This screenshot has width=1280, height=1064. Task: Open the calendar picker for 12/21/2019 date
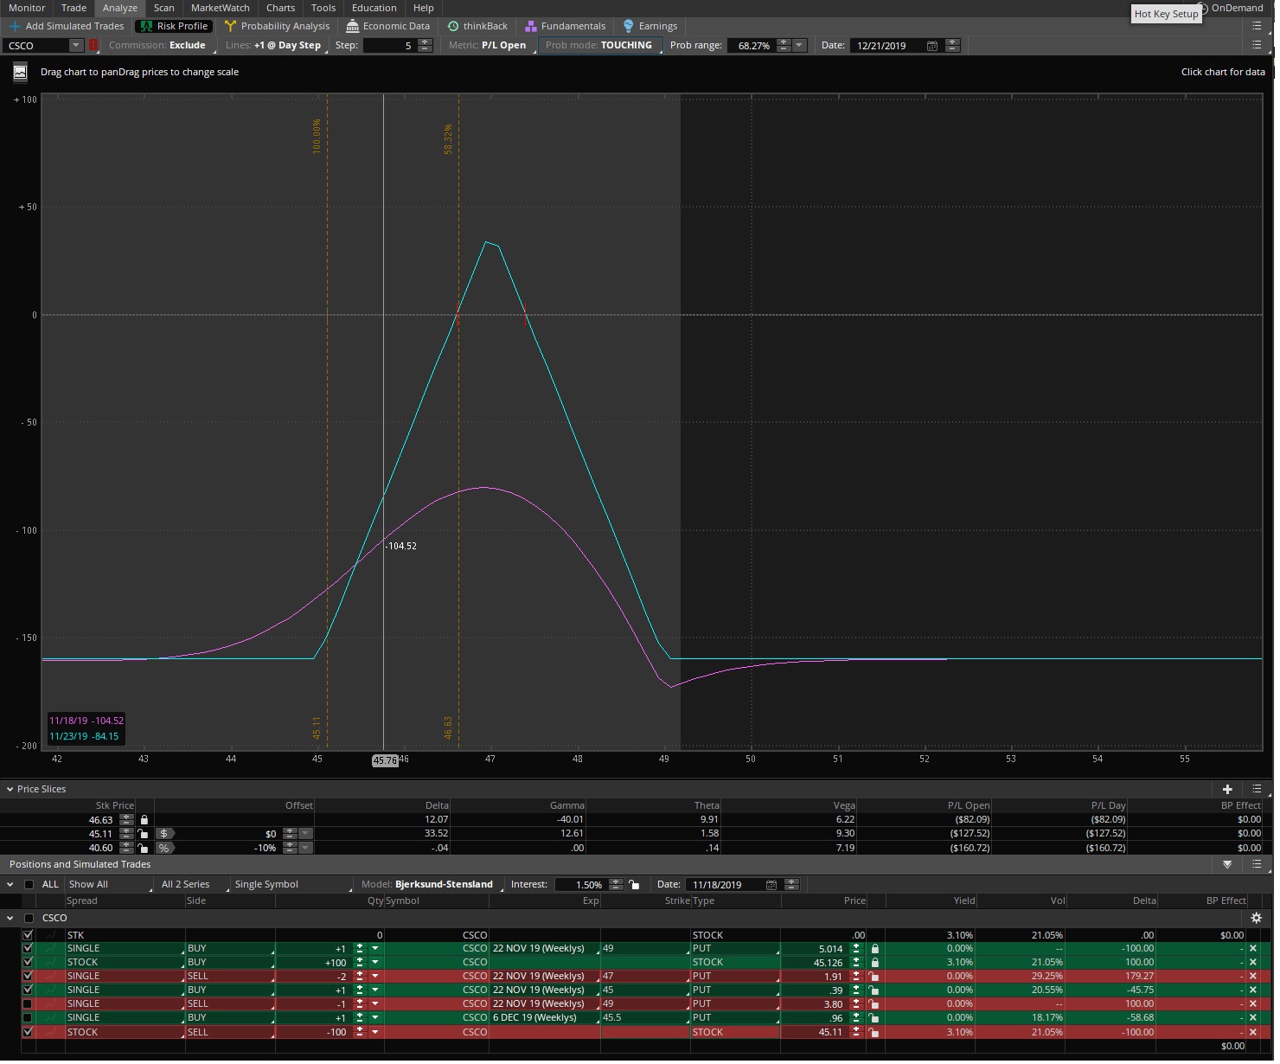(931, 46)
